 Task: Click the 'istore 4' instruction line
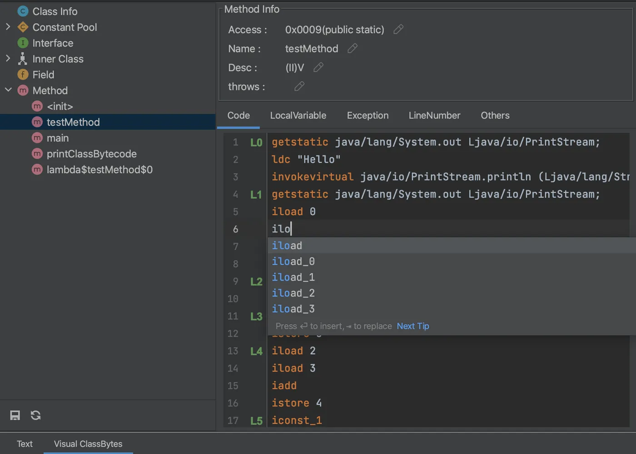click(x=297, y=403)
